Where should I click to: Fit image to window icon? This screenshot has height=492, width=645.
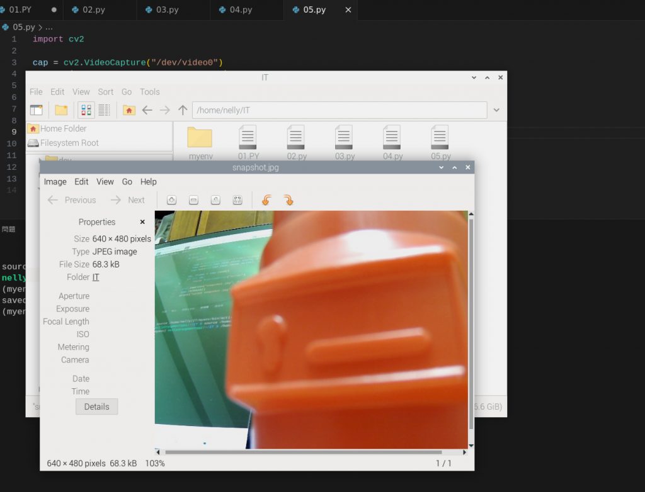click(x=237, y=200)
